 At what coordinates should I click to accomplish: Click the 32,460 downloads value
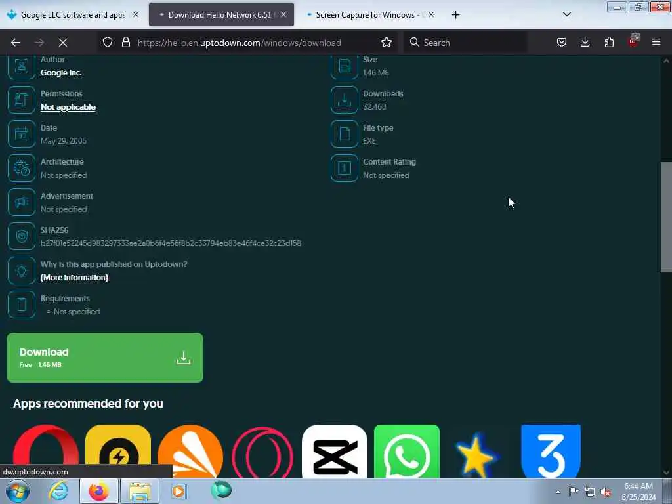[375, 107]
